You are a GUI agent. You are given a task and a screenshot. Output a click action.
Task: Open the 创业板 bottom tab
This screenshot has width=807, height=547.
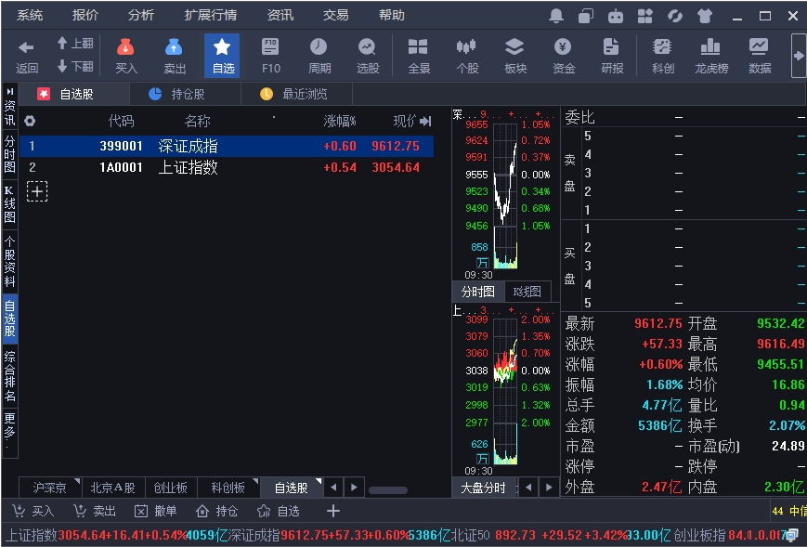tap(170, 488)
